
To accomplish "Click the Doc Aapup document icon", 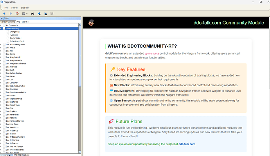I will (x=4, y=48).
